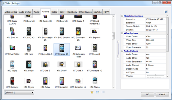Select the HTC Hero phone icon
This screenshot has width=172, height=100.
29,48
